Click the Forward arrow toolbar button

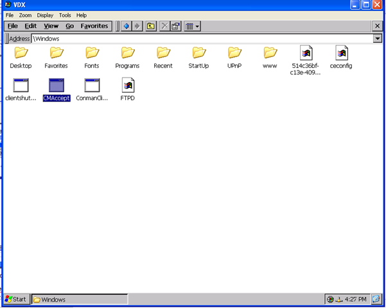137,26
